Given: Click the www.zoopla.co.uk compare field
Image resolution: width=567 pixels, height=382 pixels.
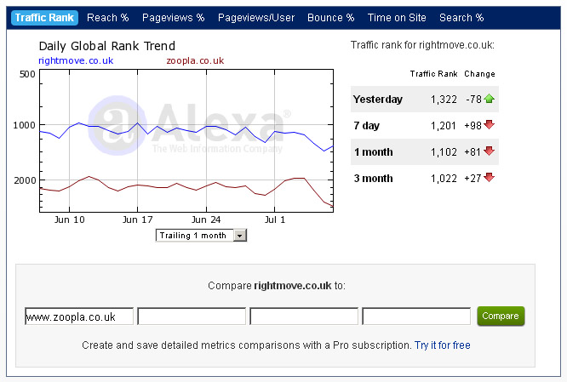Looking at the screenshot, I should (x=79, y=316).
